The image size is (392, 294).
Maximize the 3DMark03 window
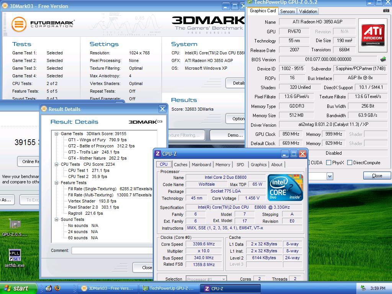[235, 6]
